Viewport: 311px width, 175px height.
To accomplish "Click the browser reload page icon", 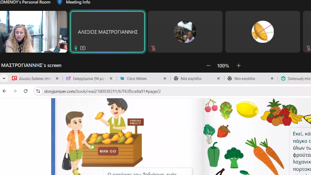I will [26, 91].
